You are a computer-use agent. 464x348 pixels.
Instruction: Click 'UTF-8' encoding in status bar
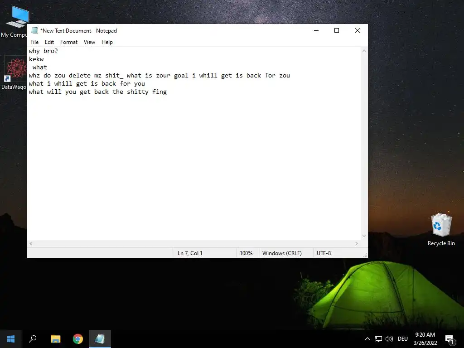tap(324, 253)
